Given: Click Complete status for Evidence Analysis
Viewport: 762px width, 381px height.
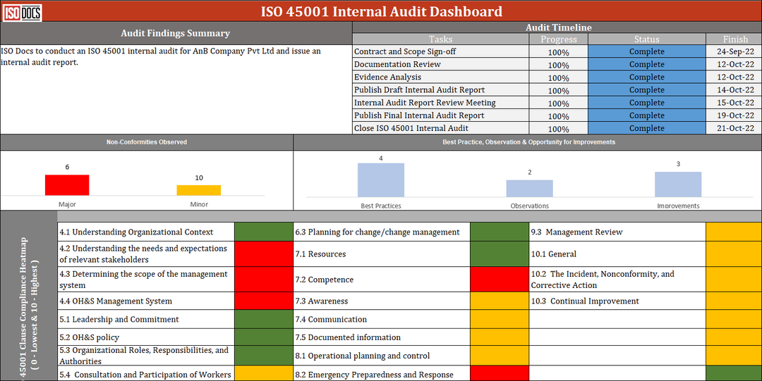Looking at the screenshot, I should [646, 77].
